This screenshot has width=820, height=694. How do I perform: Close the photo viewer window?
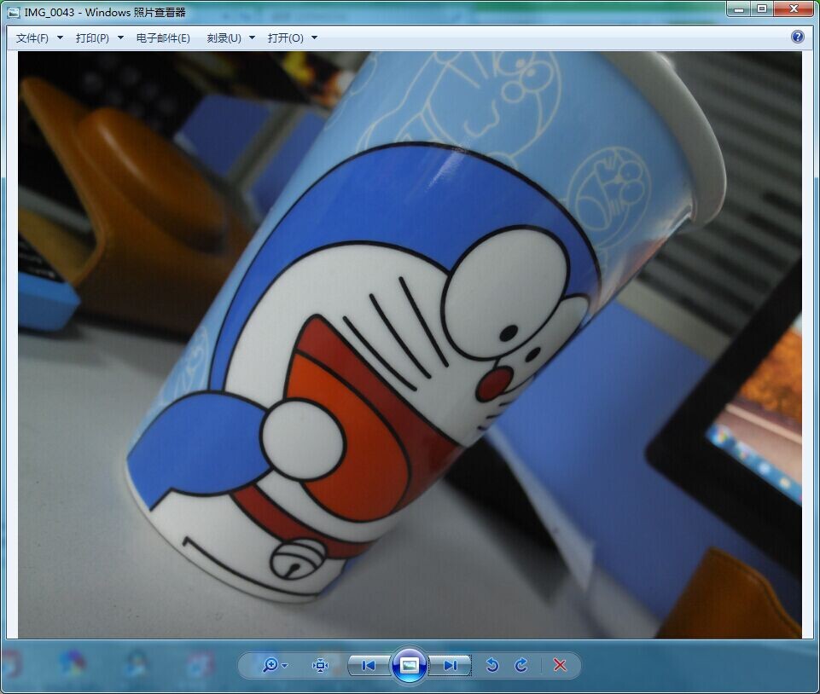point(794,9)
